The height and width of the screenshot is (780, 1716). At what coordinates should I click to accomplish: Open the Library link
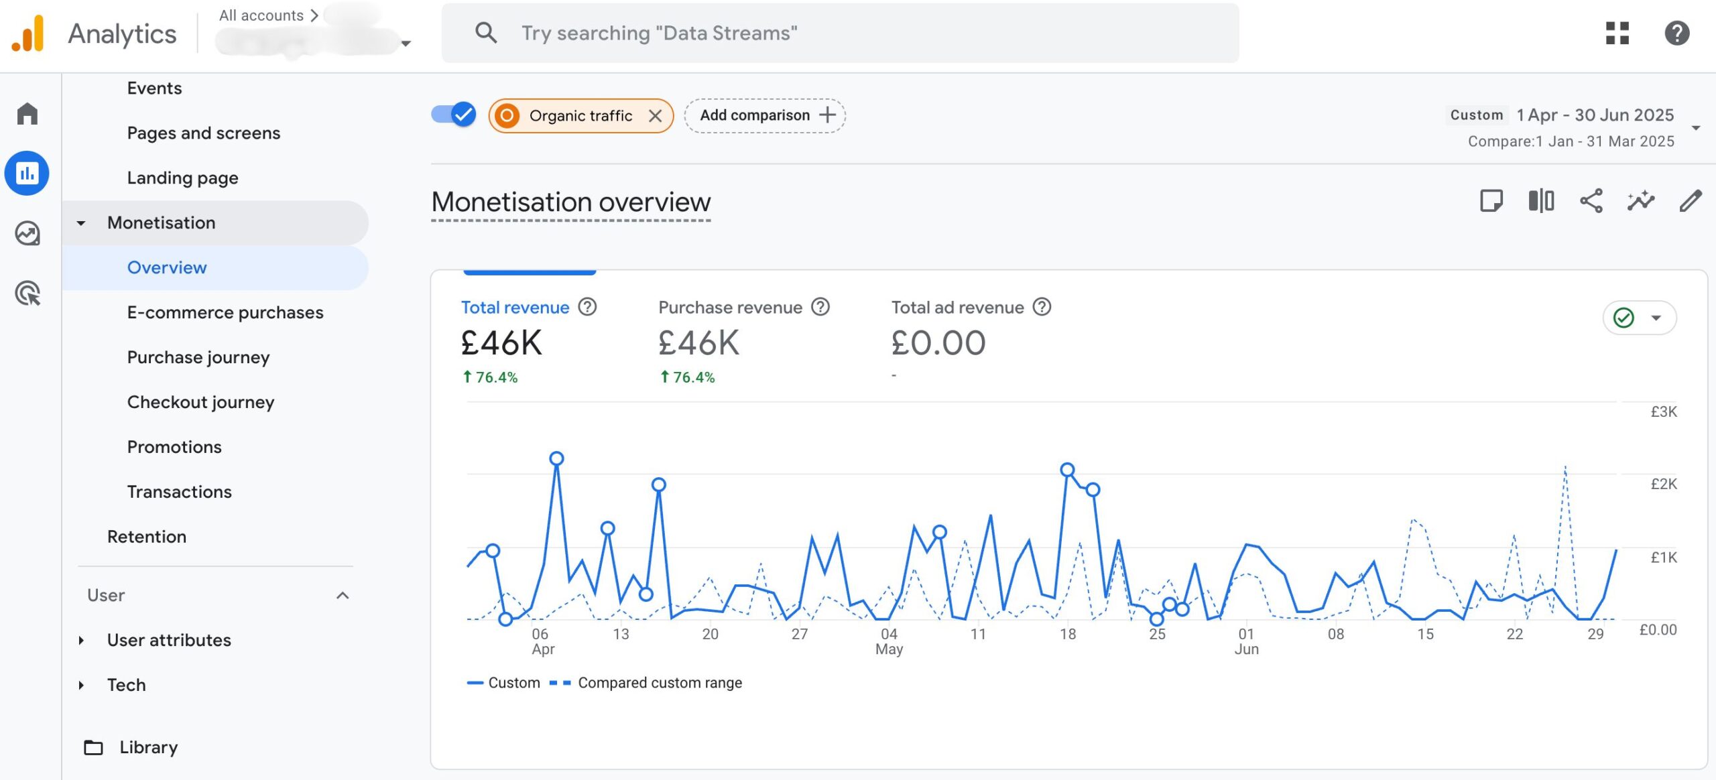[148, 747]
